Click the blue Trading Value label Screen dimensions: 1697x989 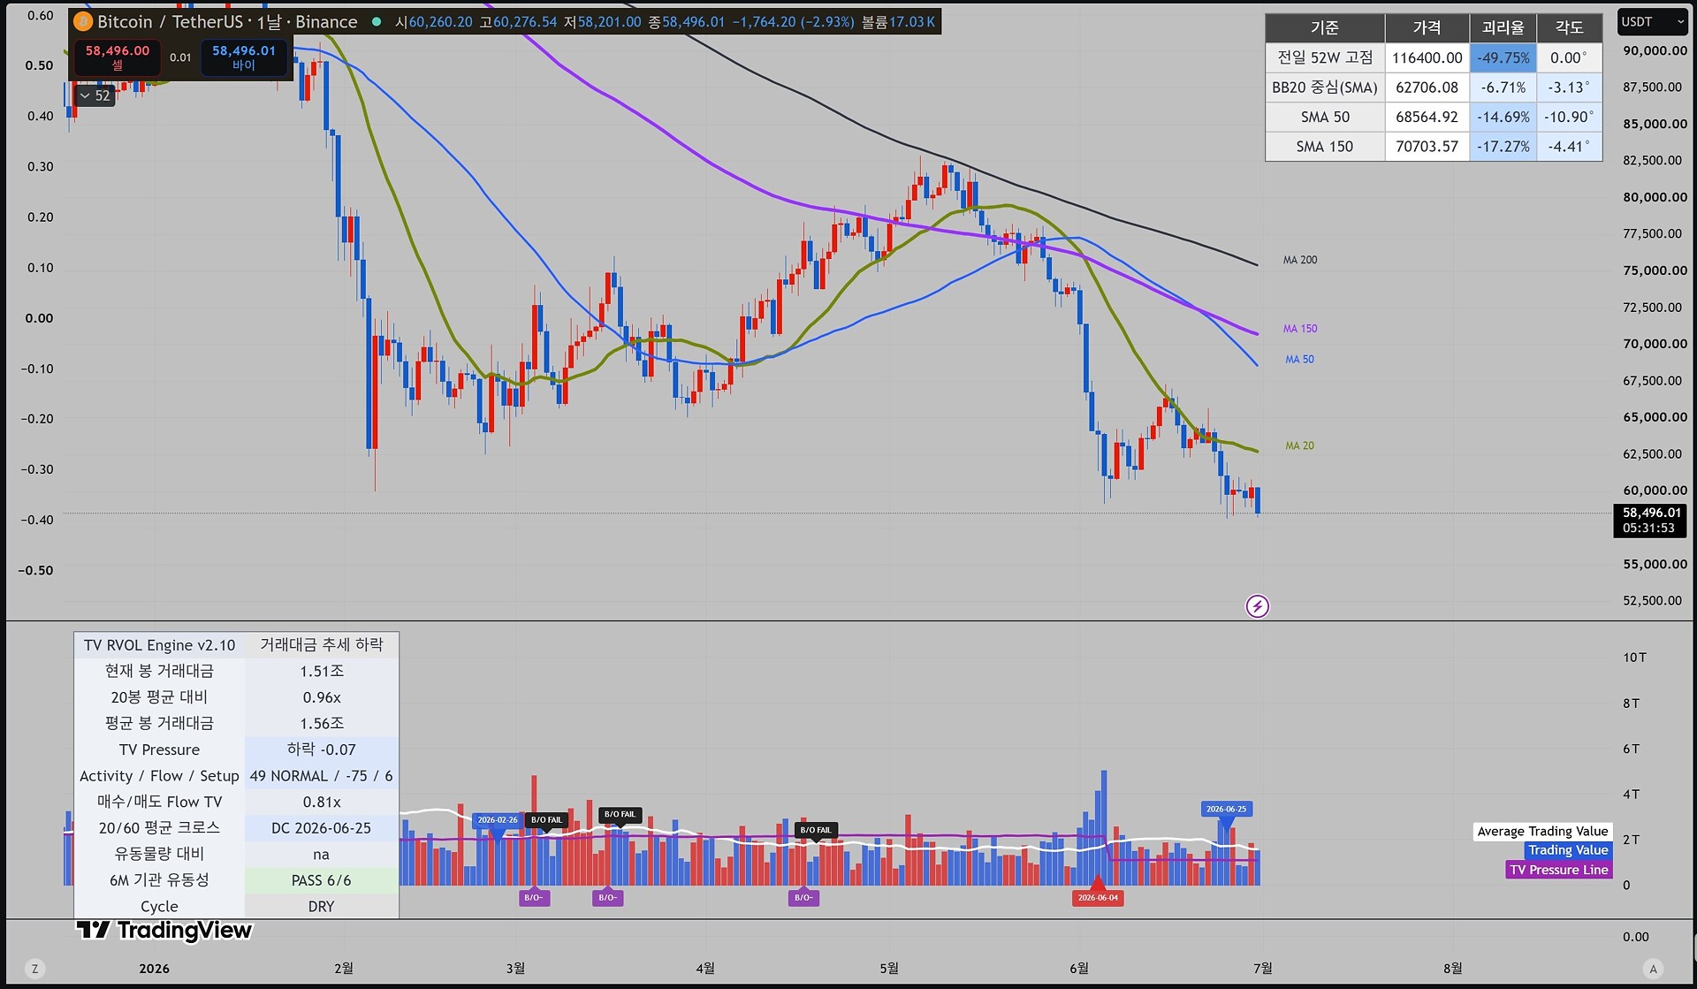point(1568,850)
